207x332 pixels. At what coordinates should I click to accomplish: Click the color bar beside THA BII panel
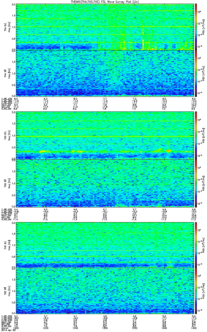point(196,73)
